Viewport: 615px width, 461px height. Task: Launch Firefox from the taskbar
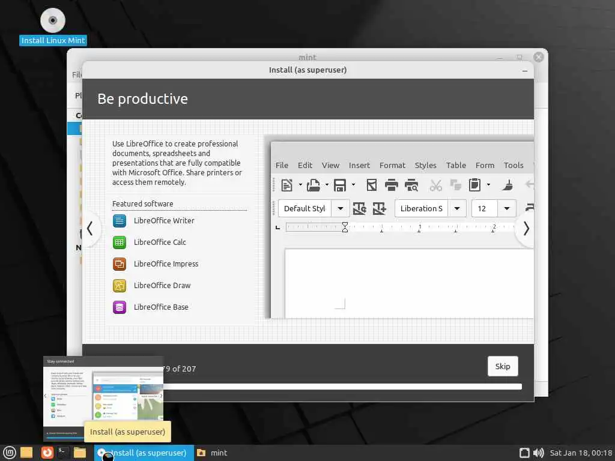pos(47,453)
